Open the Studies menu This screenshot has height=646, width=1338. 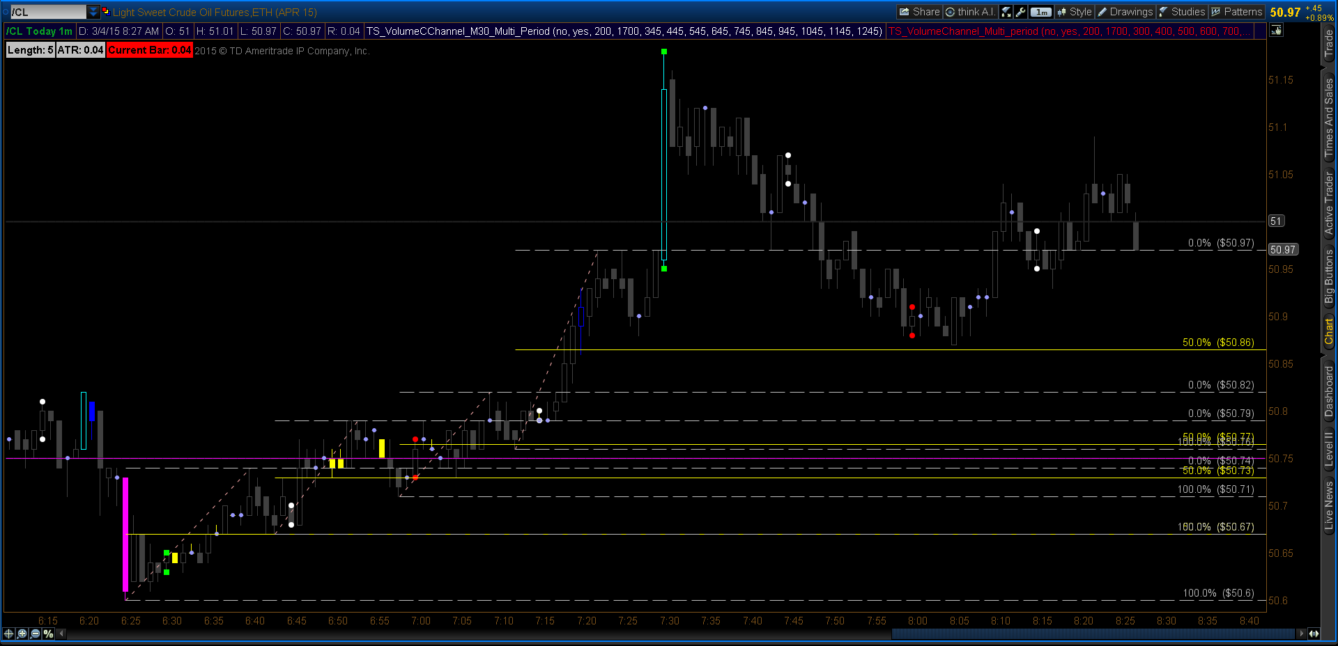pos(1182,12)
